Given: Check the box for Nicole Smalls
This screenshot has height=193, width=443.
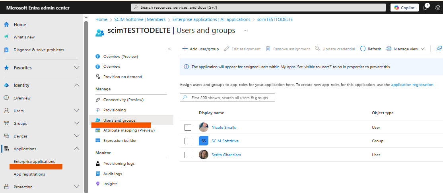Looking at the screenshot, I should (188, 127).
